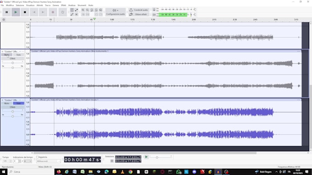Open Vocals clip menu dots

click(x=299, y=100)
